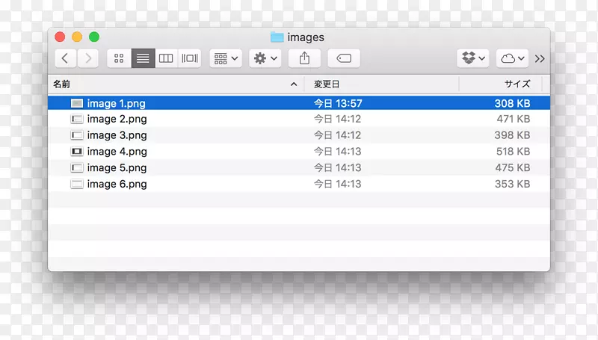Click the 471 KB size value

[x=514, y=119]
